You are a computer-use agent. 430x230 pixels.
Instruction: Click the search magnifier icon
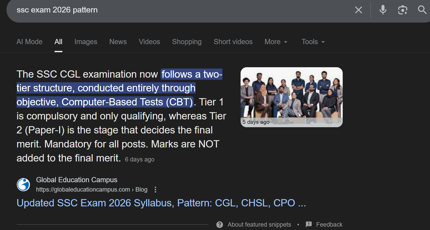click(422, 10)
